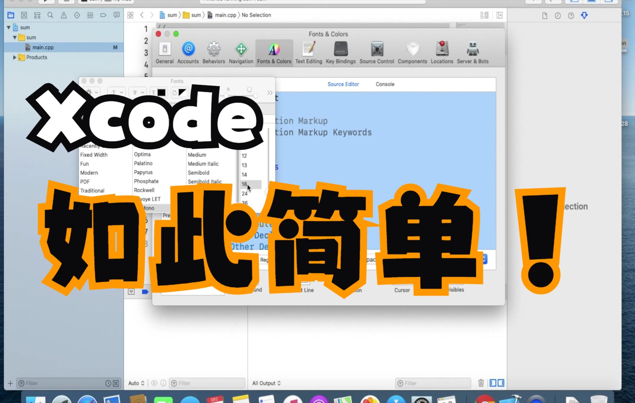Screen dimensions: 635x403
Task: Hide the debug area toggle icon
Action: tap(131, 292)
